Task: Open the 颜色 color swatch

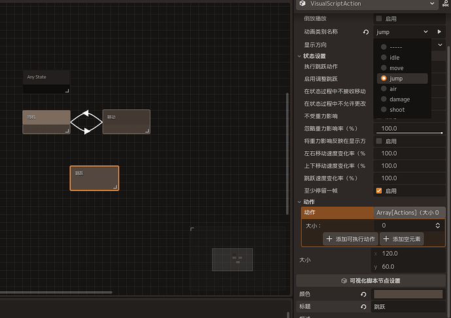Action: [408, 294]
